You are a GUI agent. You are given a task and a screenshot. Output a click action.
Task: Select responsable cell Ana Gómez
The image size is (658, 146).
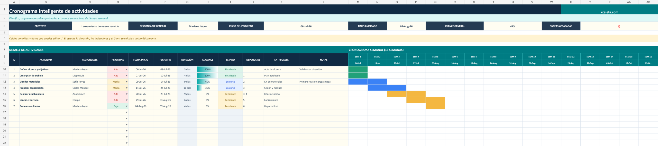pyautogui.click(x=90, y=94)
